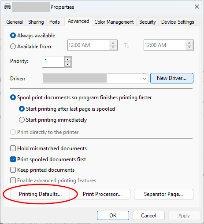This screenshot has height=224, width=204.
Task: Click the New Driver button
Action: pos(172,78)
